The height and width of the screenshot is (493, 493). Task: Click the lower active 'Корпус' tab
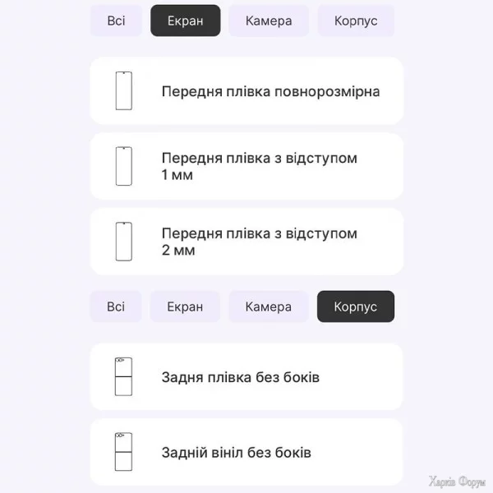point(356,306)
